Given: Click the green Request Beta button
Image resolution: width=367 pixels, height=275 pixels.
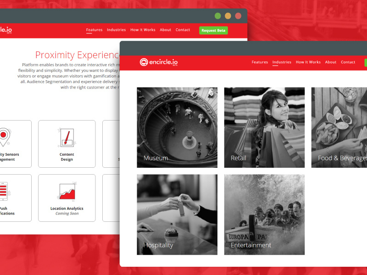Looking at the screenshot, I should tap(213, 30).
